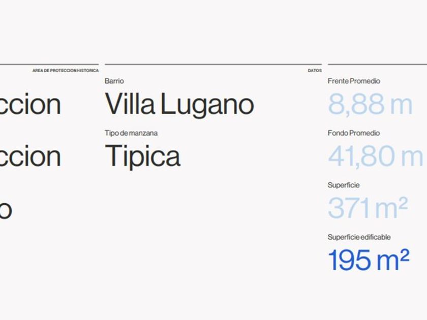Click the Superficie label above 371 m²

pos(343,185)
